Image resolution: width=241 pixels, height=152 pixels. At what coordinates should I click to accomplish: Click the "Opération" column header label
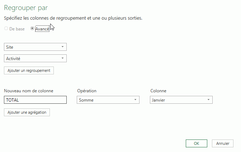pyautogui.click(x=87, y=91)
